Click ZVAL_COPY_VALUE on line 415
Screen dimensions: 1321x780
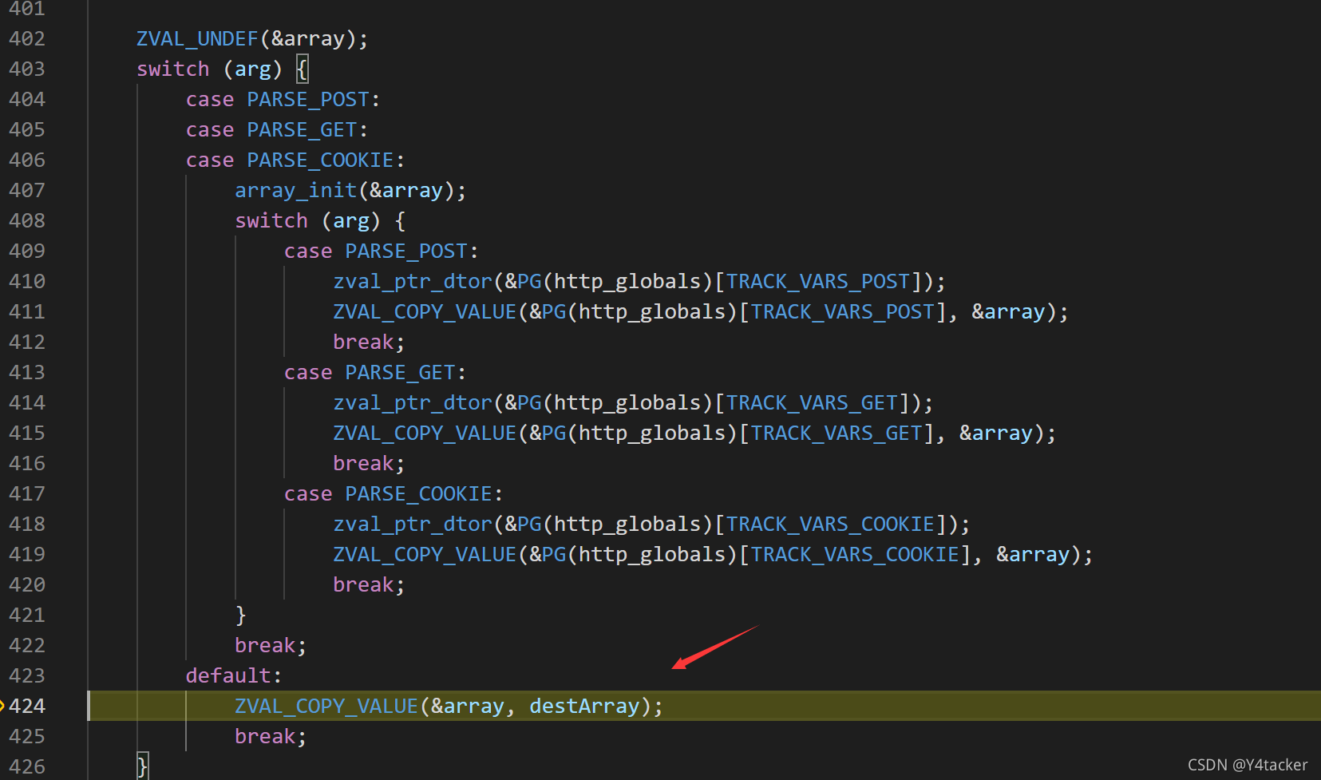(x=425, y=433)
